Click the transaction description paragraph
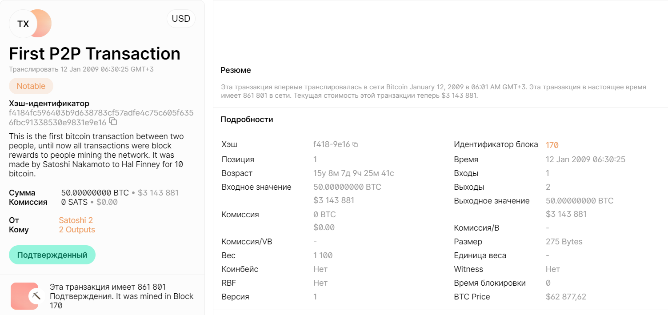The height and width of the screenshot is (315, 668). coord(96,155)
